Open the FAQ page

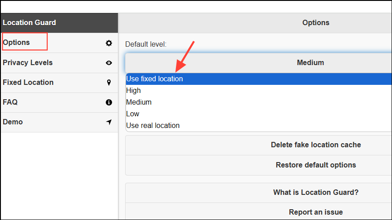[10, 102]
